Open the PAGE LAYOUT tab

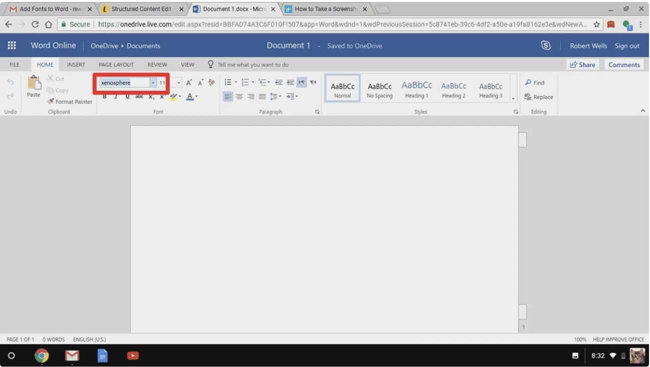[x=116, y=64]
